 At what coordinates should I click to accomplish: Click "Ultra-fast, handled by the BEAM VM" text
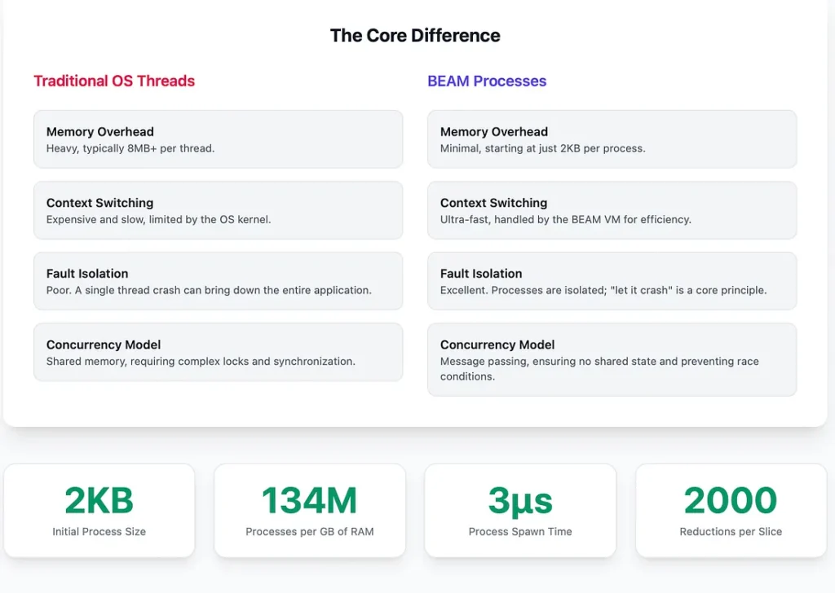tap(565, 220)
